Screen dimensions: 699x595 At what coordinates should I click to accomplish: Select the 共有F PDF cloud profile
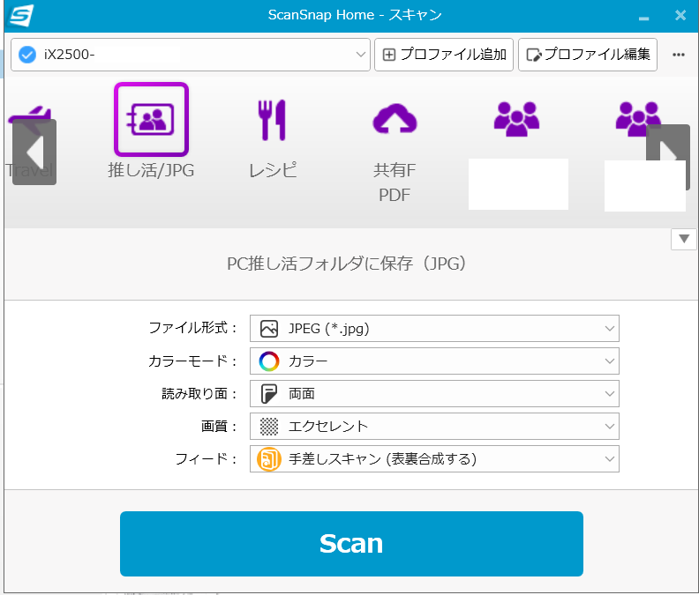(395, 119)
